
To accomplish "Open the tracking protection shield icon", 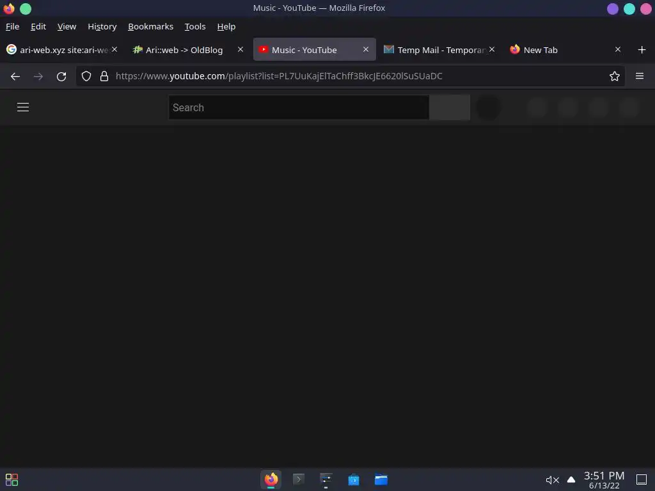I will tap(86, 76).
